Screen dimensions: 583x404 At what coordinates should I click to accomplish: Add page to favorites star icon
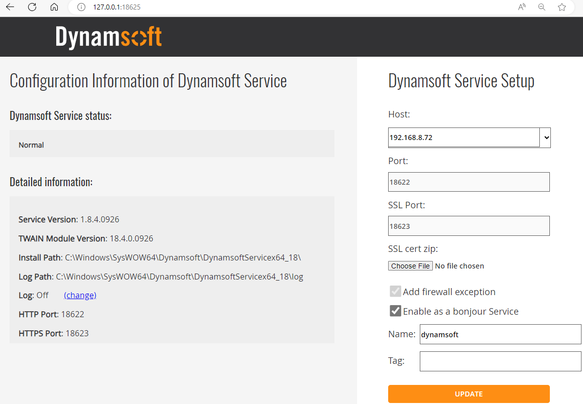click(562, 7)
